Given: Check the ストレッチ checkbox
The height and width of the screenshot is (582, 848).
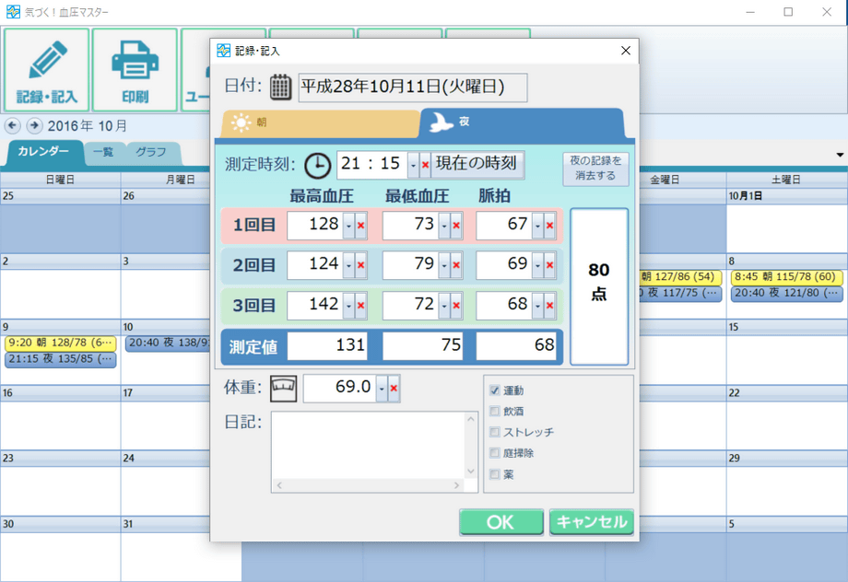Looking at the screenshot, I should (495, 432).
